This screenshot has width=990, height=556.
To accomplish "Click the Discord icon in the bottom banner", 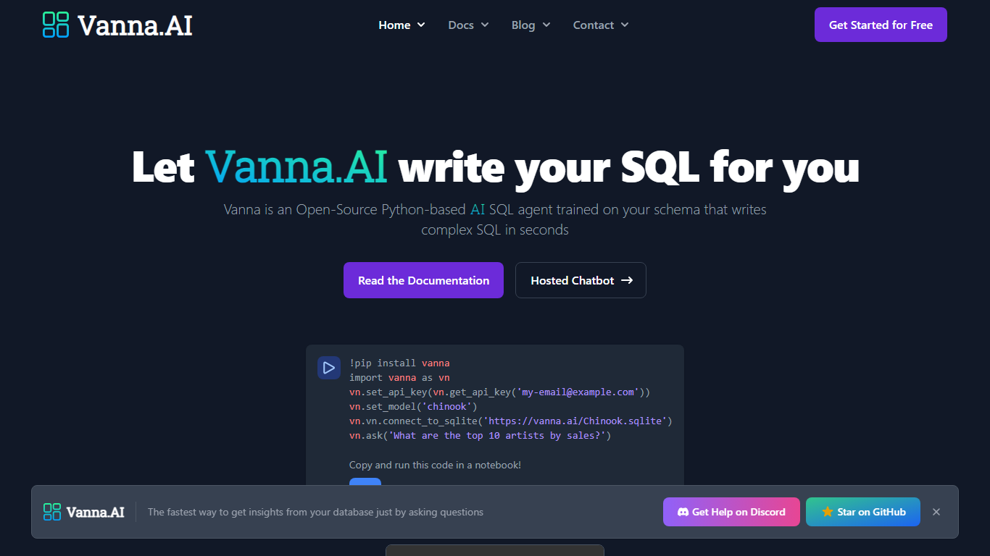I will click(x=683, y=512).
